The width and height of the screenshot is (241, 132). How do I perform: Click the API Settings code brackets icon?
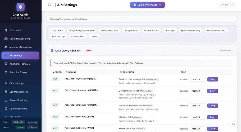tap(6, 55)
